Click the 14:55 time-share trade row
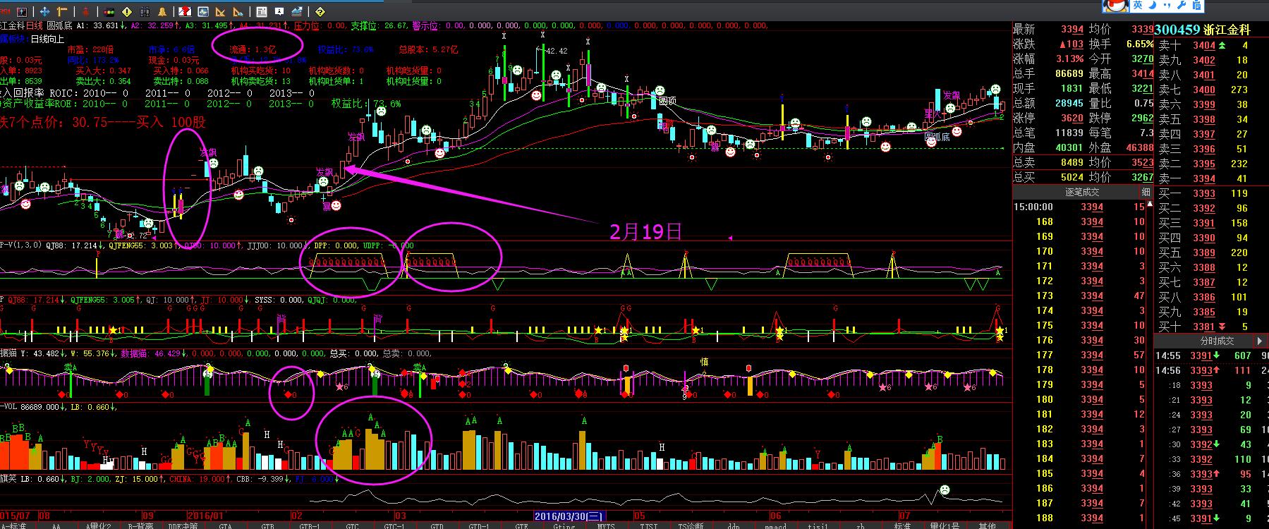This screenshot has height=529, width=1269. click(1211, 355)
